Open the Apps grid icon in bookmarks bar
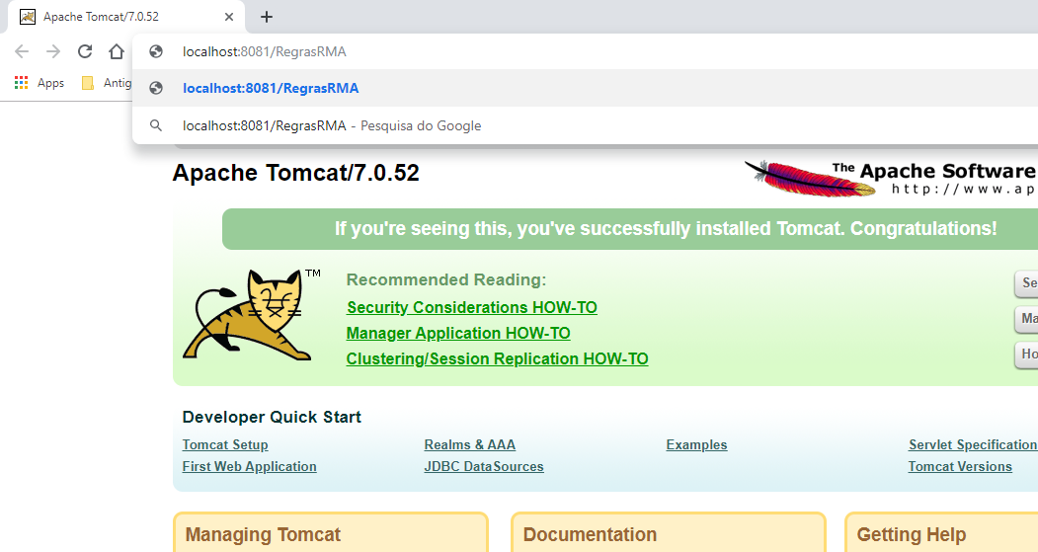Viewport: 1038px width, 552px height. pos(21,83)
